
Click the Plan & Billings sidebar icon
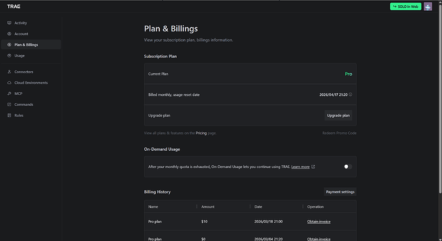(x=10, y=45)
